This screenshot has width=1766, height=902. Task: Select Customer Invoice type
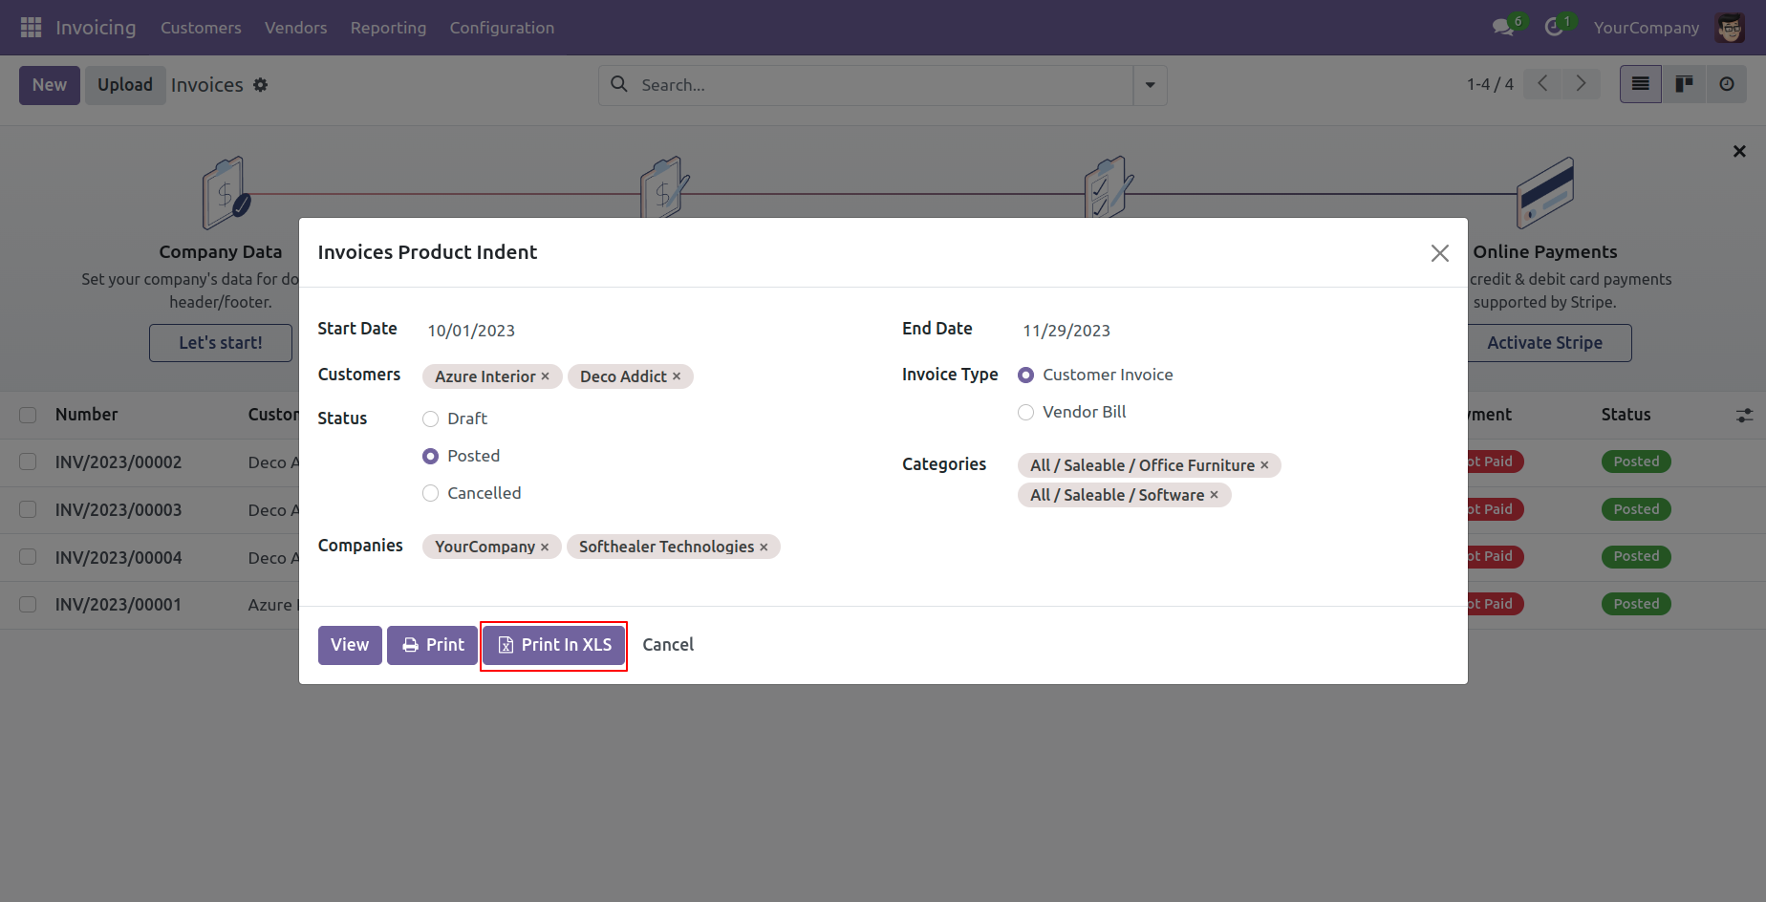pyautogui.click(x=1026, y=376)
